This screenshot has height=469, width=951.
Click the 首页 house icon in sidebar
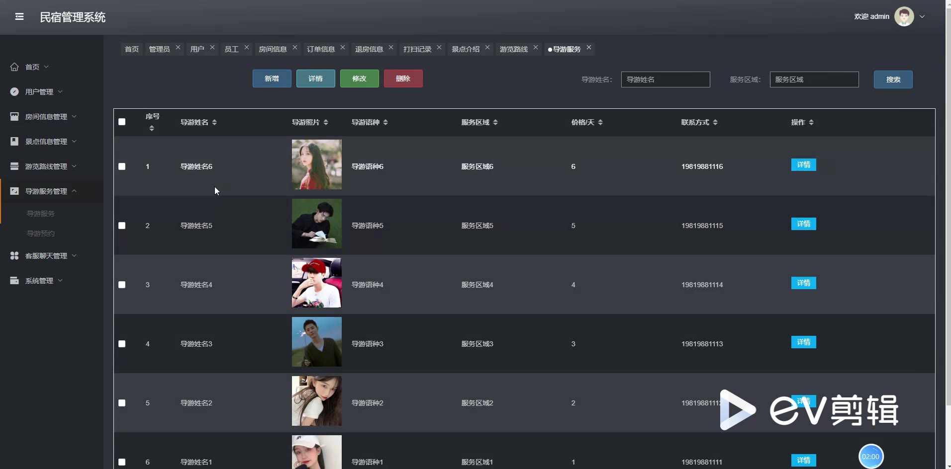point(14,67)
